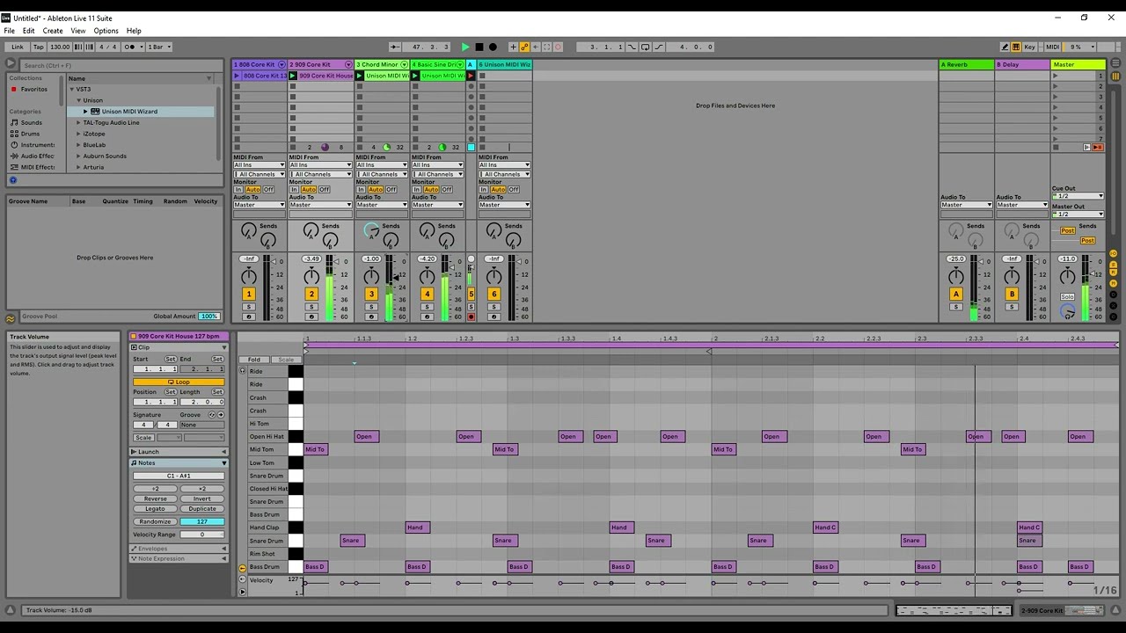
Task: Enable MIDI arrangement overdub plus icon
Action: [515, 47]
